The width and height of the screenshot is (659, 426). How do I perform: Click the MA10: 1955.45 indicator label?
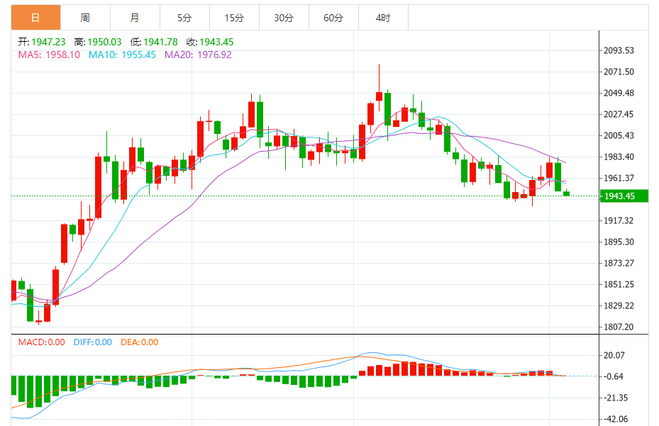coord(122,55)
